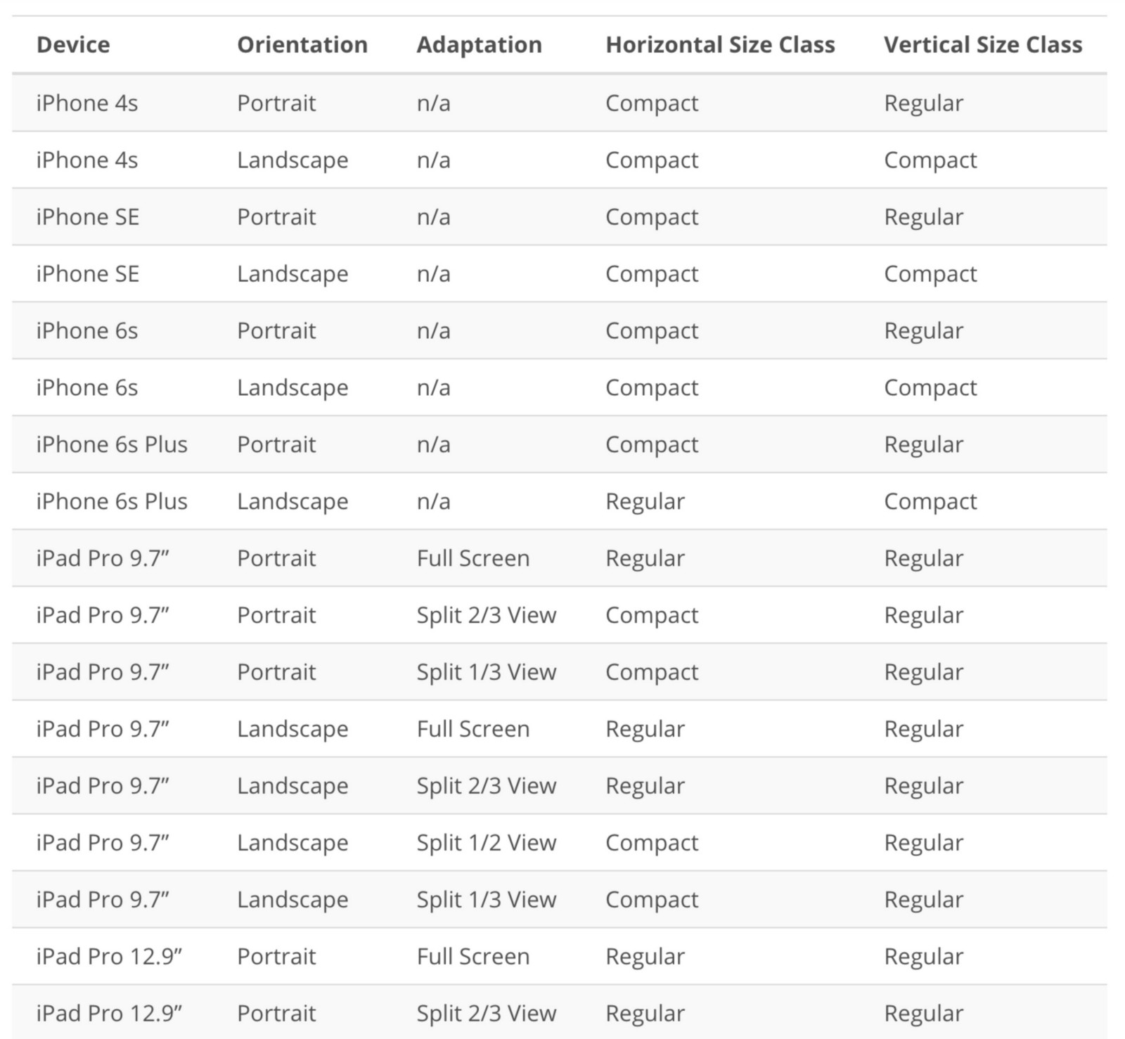Select Split 2/3 View in iPad Pro 12.9" row

pos(486,1013)
